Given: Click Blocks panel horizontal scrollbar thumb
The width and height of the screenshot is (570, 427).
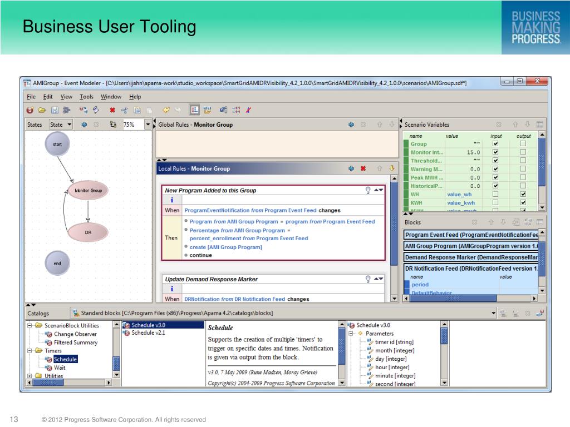Looking at the screenshot, I should click(x=453, y=299).
